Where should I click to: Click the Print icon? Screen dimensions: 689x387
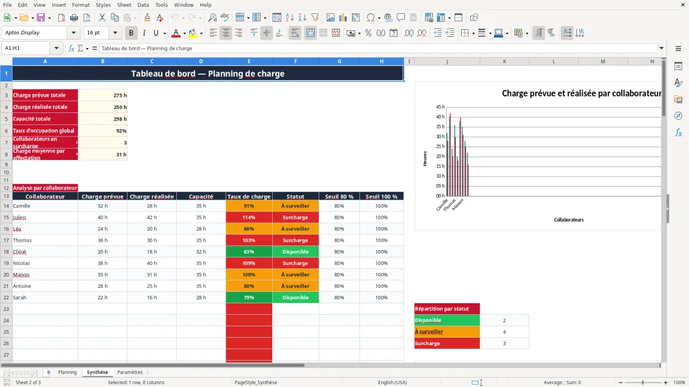(73, 18)
